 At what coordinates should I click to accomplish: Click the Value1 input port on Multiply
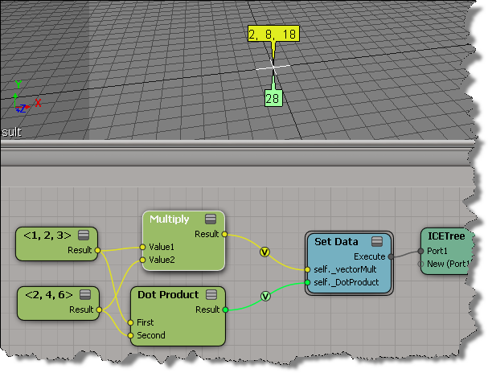click(x=142, y=247)
